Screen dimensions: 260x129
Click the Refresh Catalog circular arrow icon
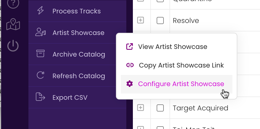tap(40, 75)
